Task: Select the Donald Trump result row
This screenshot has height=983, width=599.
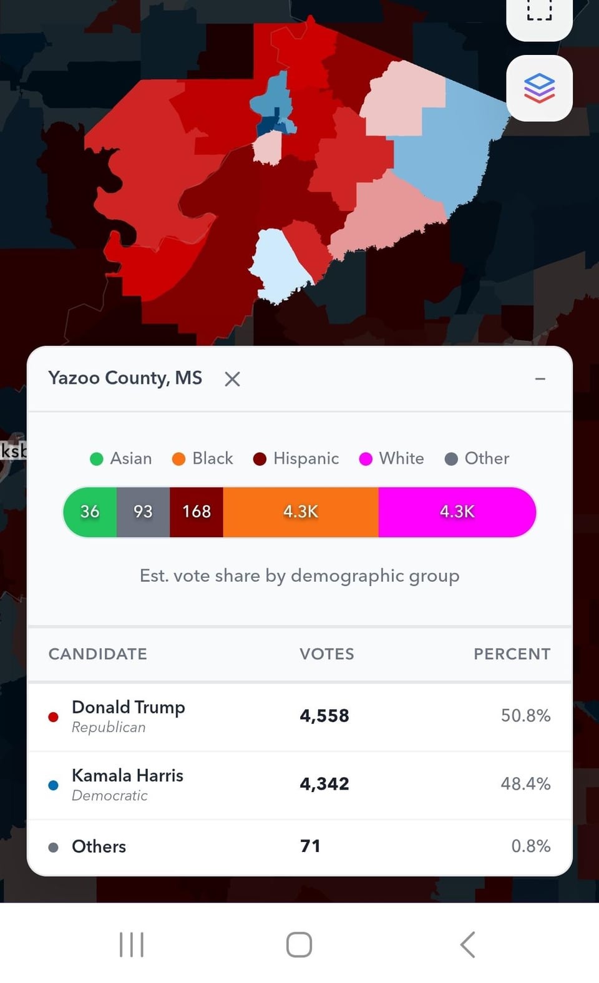Action: (x=299, y=716)
